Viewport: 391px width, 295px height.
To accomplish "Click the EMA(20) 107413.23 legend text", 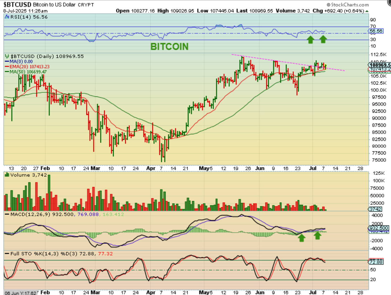I will click(30, 66).
